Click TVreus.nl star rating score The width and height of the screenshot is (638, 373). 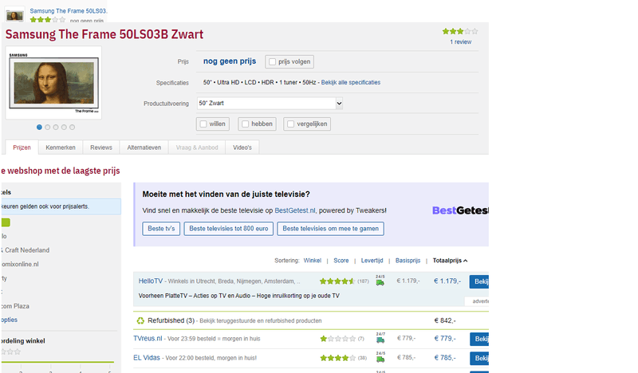click(x=337, y=339)
